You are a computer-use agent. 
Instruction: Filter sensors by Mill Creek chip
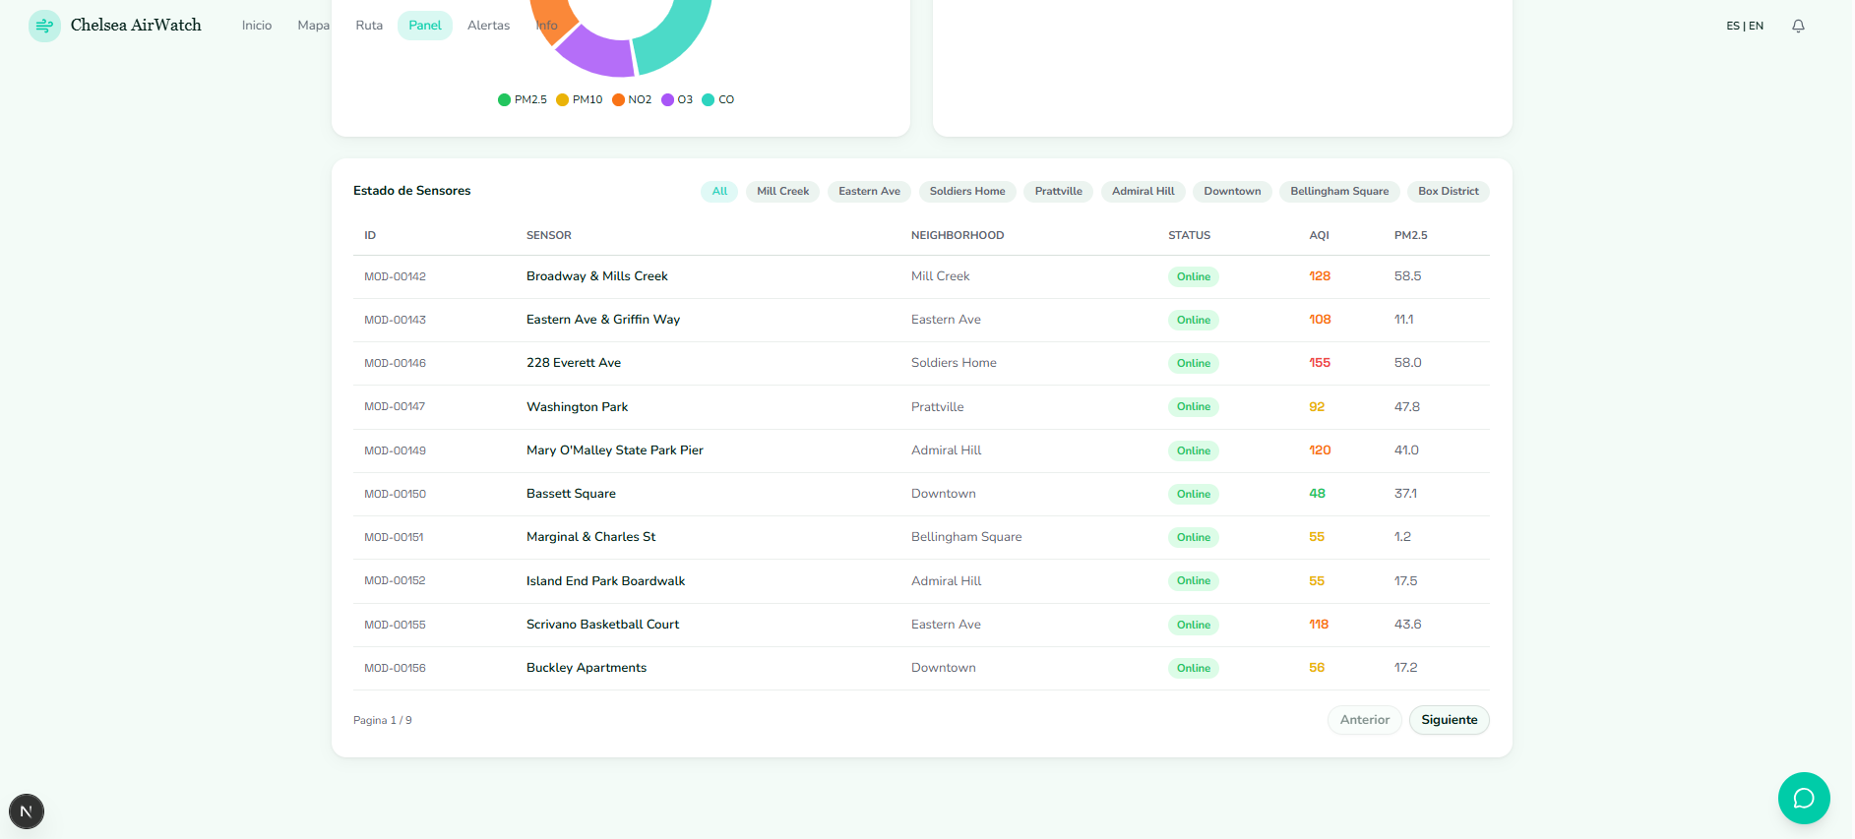[782, 191]
